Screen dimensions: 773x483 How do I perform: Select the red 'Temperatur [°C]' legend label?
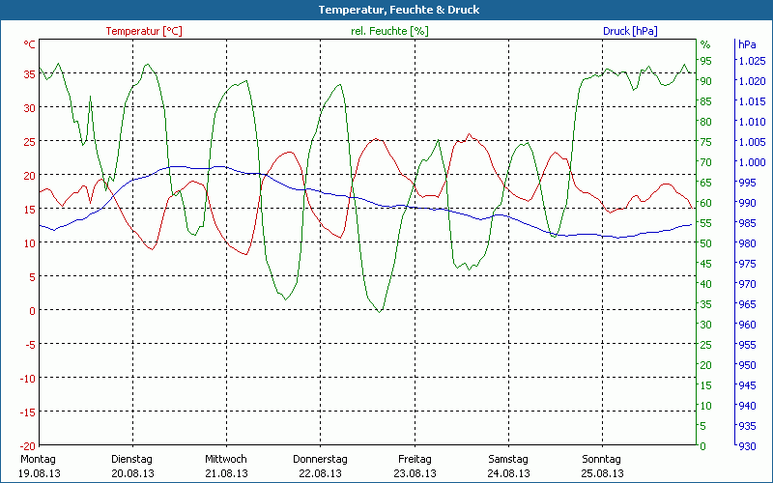click(x=144, y=31)
